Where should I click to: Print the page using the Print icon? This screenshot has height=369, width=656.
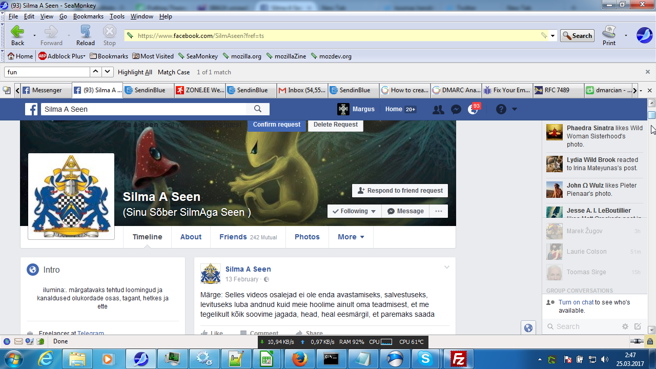609,35
